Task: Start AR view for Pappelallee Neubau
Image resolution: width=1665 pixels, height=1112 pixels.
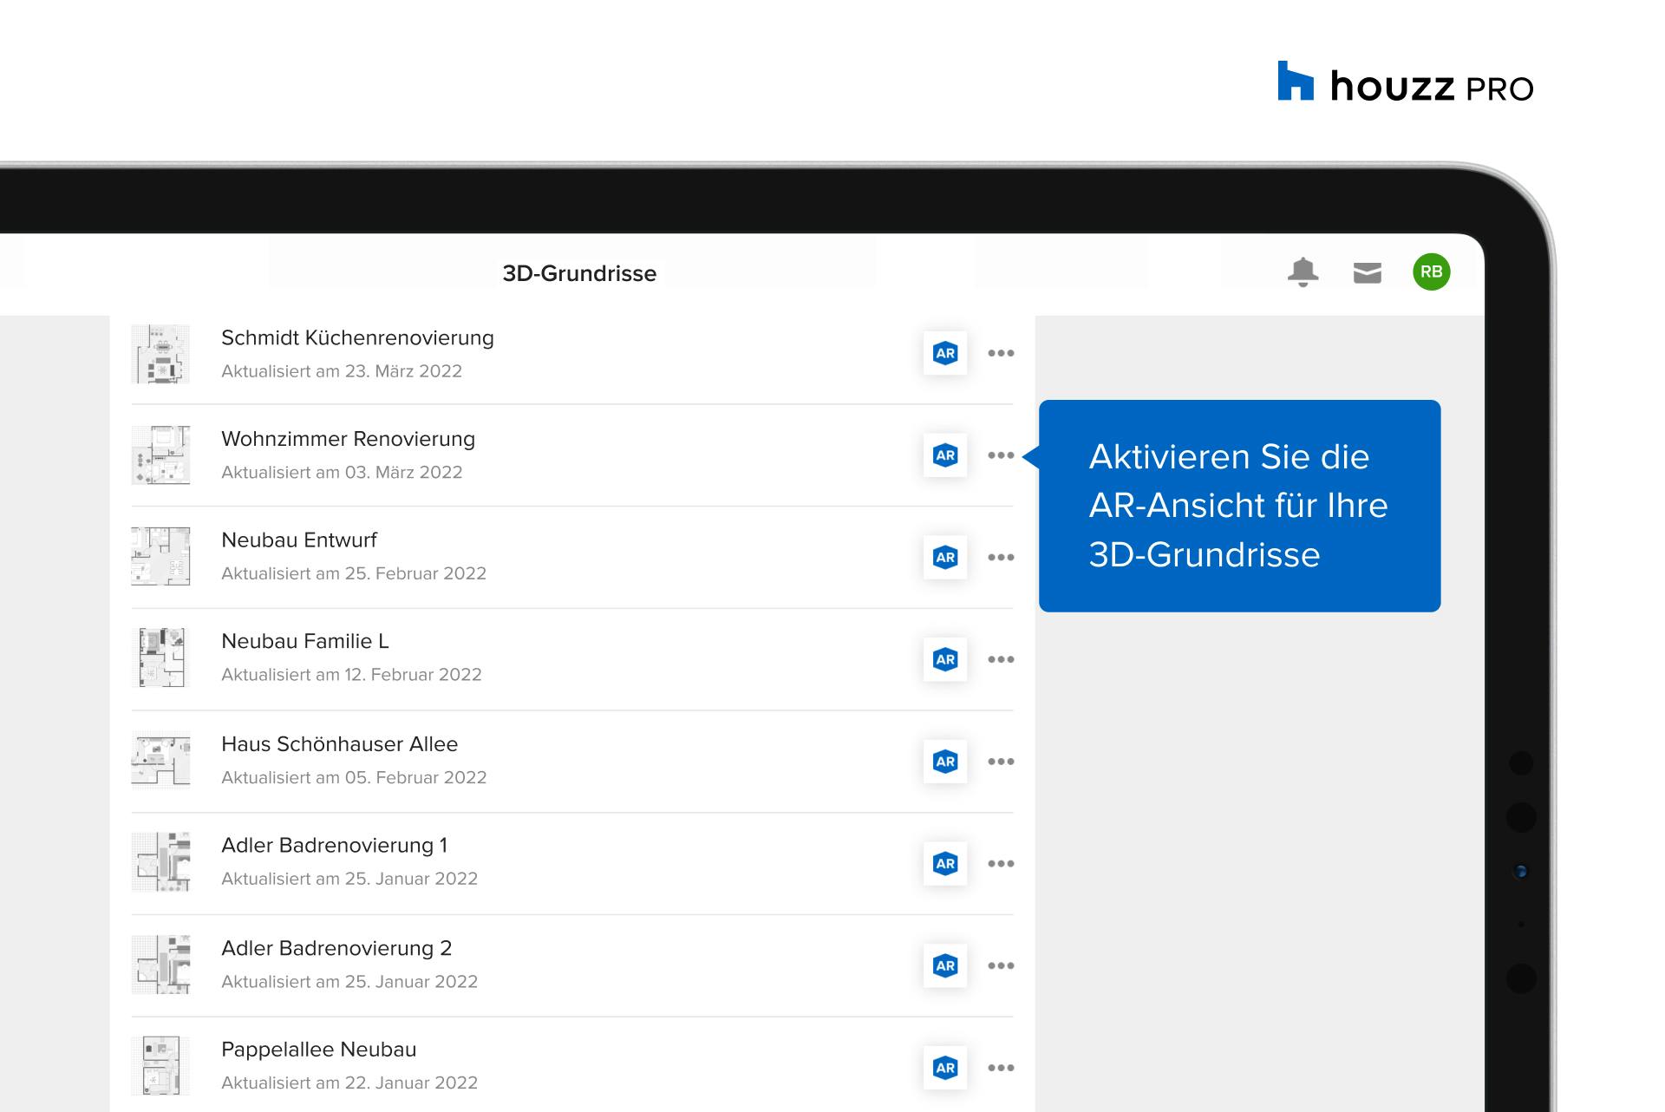Action: pyautogui.click(x=945, y=1068)
